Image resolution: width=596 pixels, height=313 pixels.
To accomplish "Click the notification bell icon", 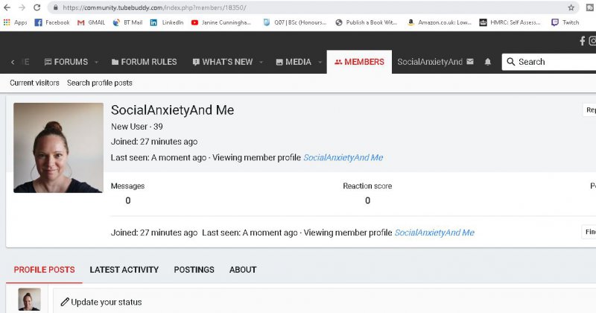I will tap(488, 62).
